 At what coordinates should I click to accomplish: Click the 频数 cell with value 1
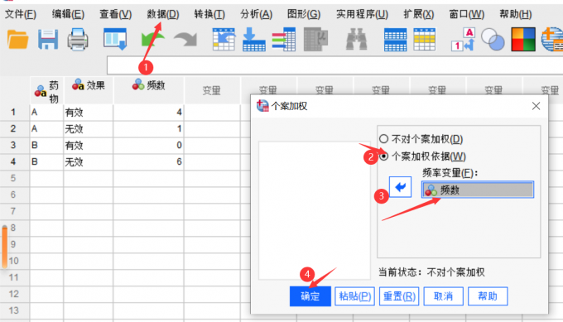[x=149, y=129]
